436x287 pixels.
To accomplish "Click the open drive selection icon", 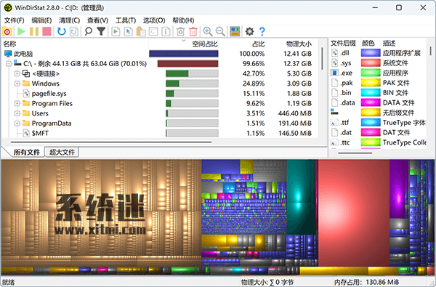I will (7, 32).
